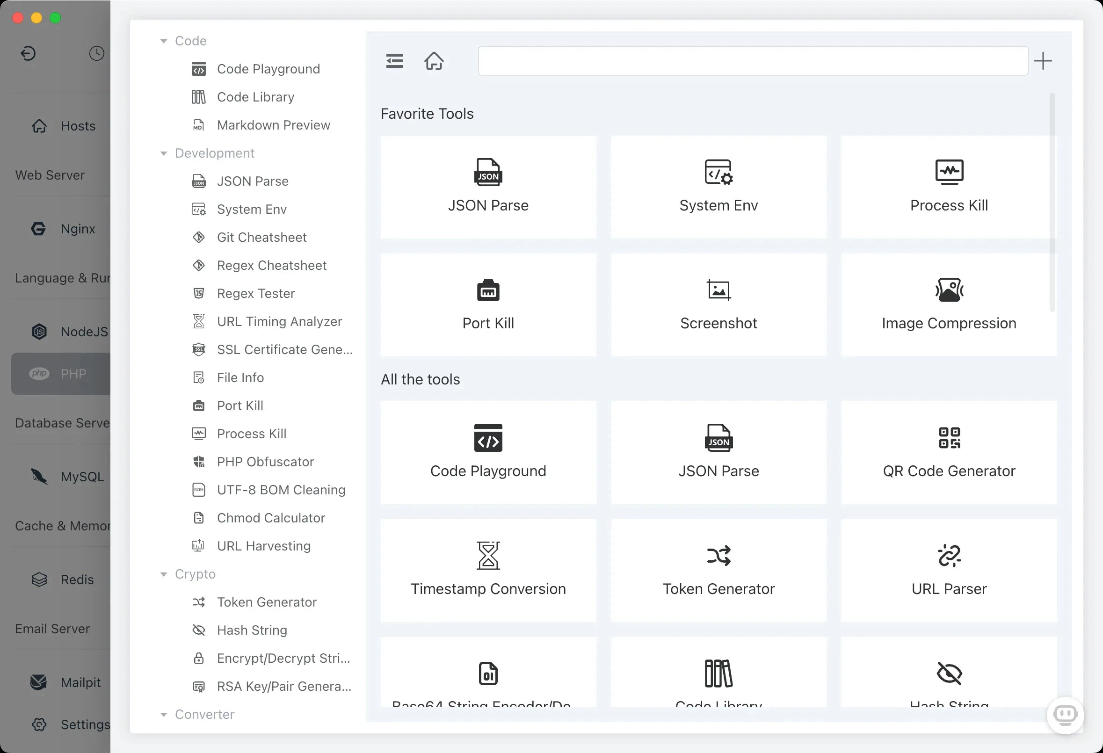
Task: Select Regex Tester in the tools list
Action: click(255, 293)
